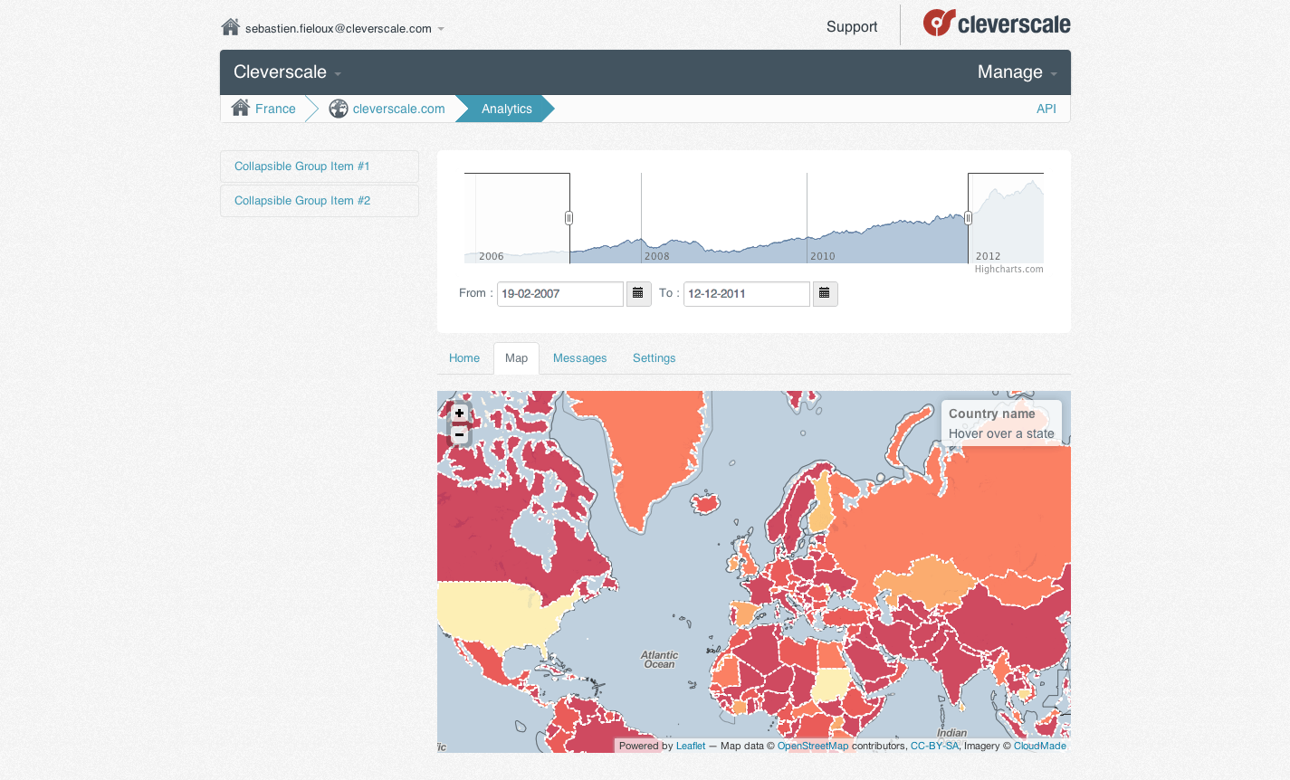The height and width of the screenshot is (780, 1290).
Task: Open the CC-BY-SA license link
Action: click(x=934, y=747)
